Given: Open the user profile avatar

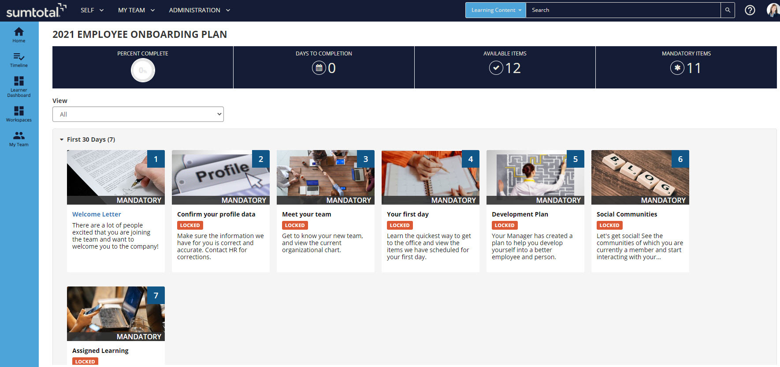Looking at the screenshot, I should (773, 10).
